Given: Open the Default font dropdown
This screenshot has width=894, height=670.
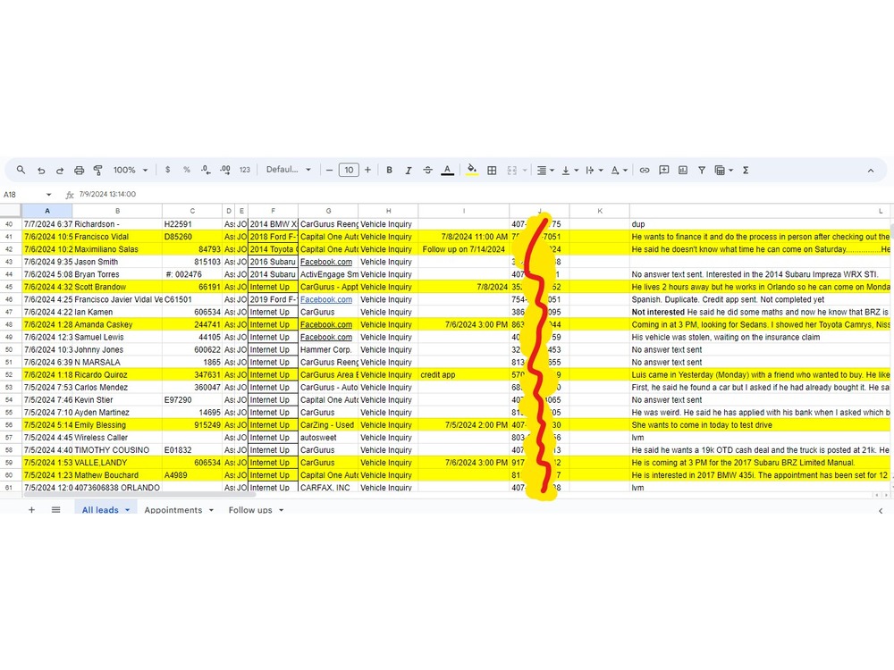Looking at the screenshot, I should 289,170.
